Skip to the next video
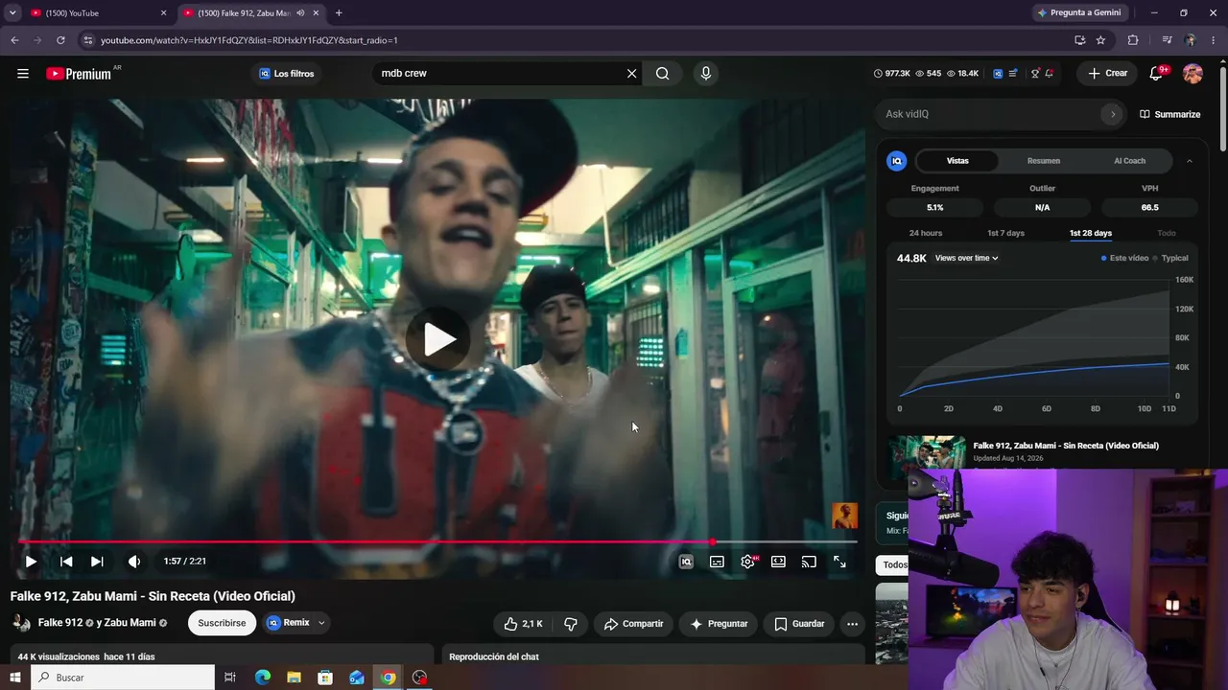 97,562
